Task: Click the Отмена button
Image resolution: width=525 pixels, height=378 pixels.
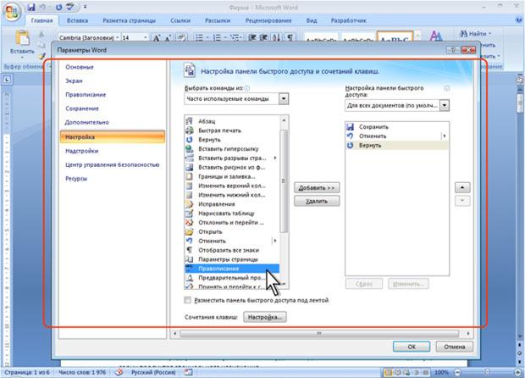Action: (455, 347)
